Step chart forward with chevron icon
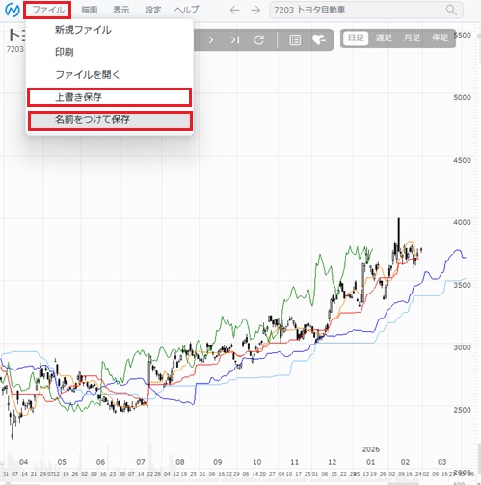 click(211, 40)
